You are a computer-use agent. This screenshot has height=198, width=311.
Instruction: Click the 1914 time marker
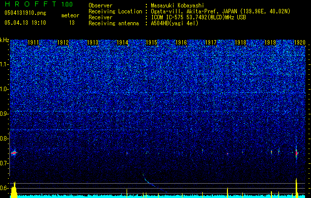click(122, 43)
